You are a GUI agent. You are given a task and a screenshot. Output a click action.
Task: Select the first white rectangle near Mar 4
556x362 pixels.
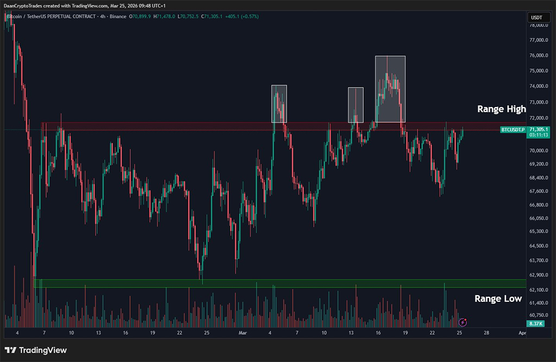click(279, 103)
